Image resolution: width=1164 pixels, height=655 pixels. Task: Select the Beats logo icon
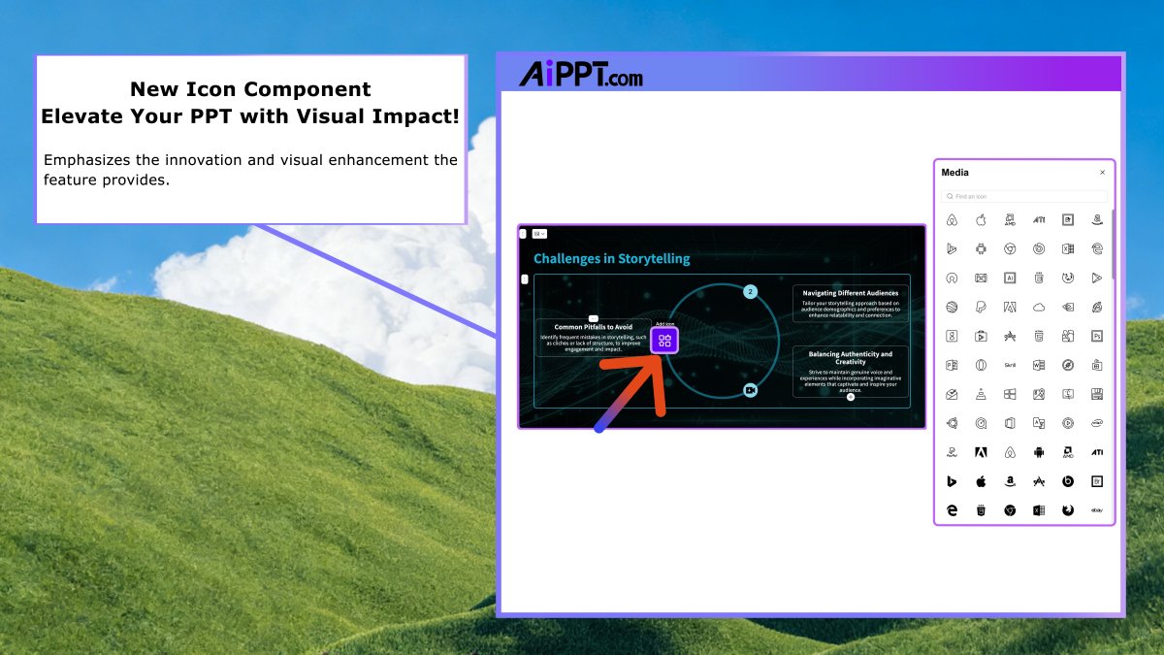pos(1068,481)
